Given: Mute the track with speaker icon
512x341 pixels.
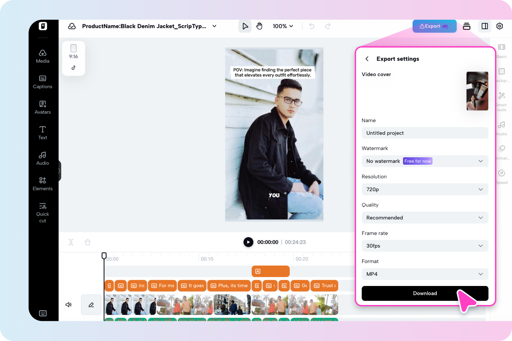Looking at the screenshot, I should [x=68, y=305].
